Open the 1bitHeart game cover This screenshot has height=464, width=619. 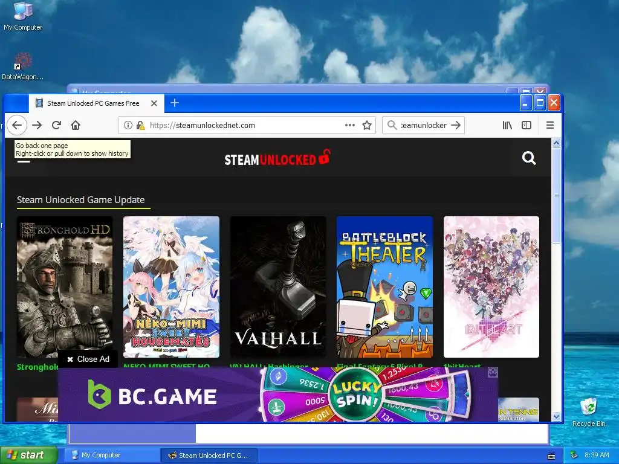point(491,287)
